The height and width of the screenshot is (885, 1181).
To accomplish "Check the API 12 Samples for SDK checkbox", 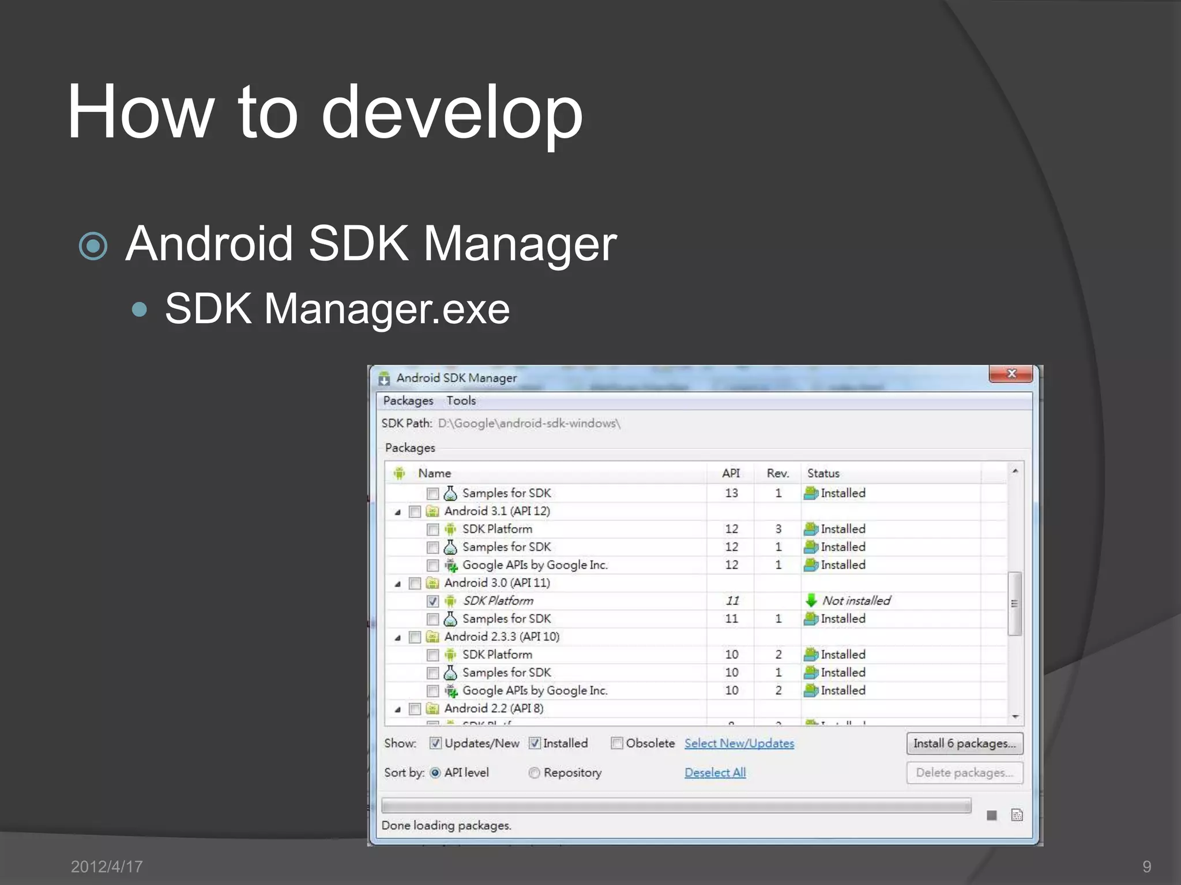I will click(x=432, y=547).
